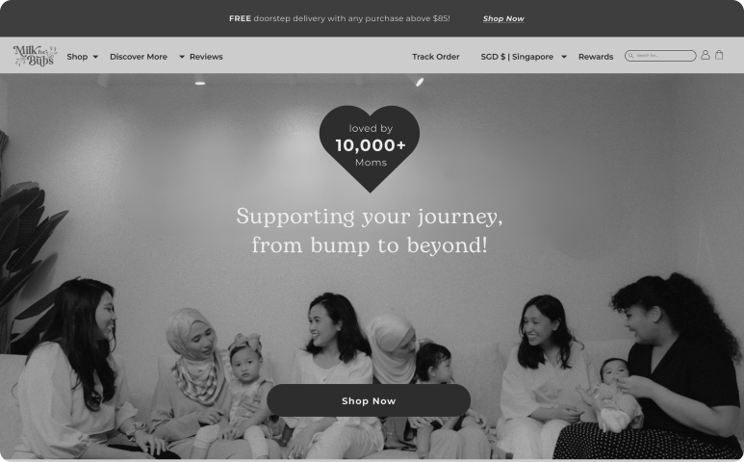Image resolution: width=744 pixels, height=462 pixels.
Task: Open the shopping bag cart icon
Action: pos(719,55)
